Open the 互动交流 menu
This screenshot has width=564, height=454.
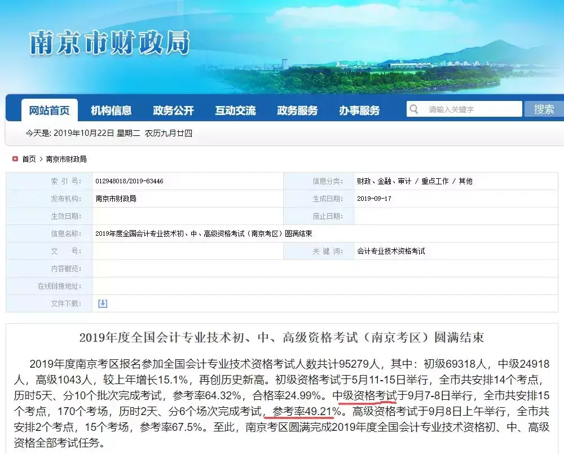pos(235,111)
